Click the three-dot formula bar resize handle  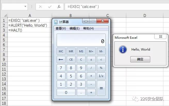point(32,7)
